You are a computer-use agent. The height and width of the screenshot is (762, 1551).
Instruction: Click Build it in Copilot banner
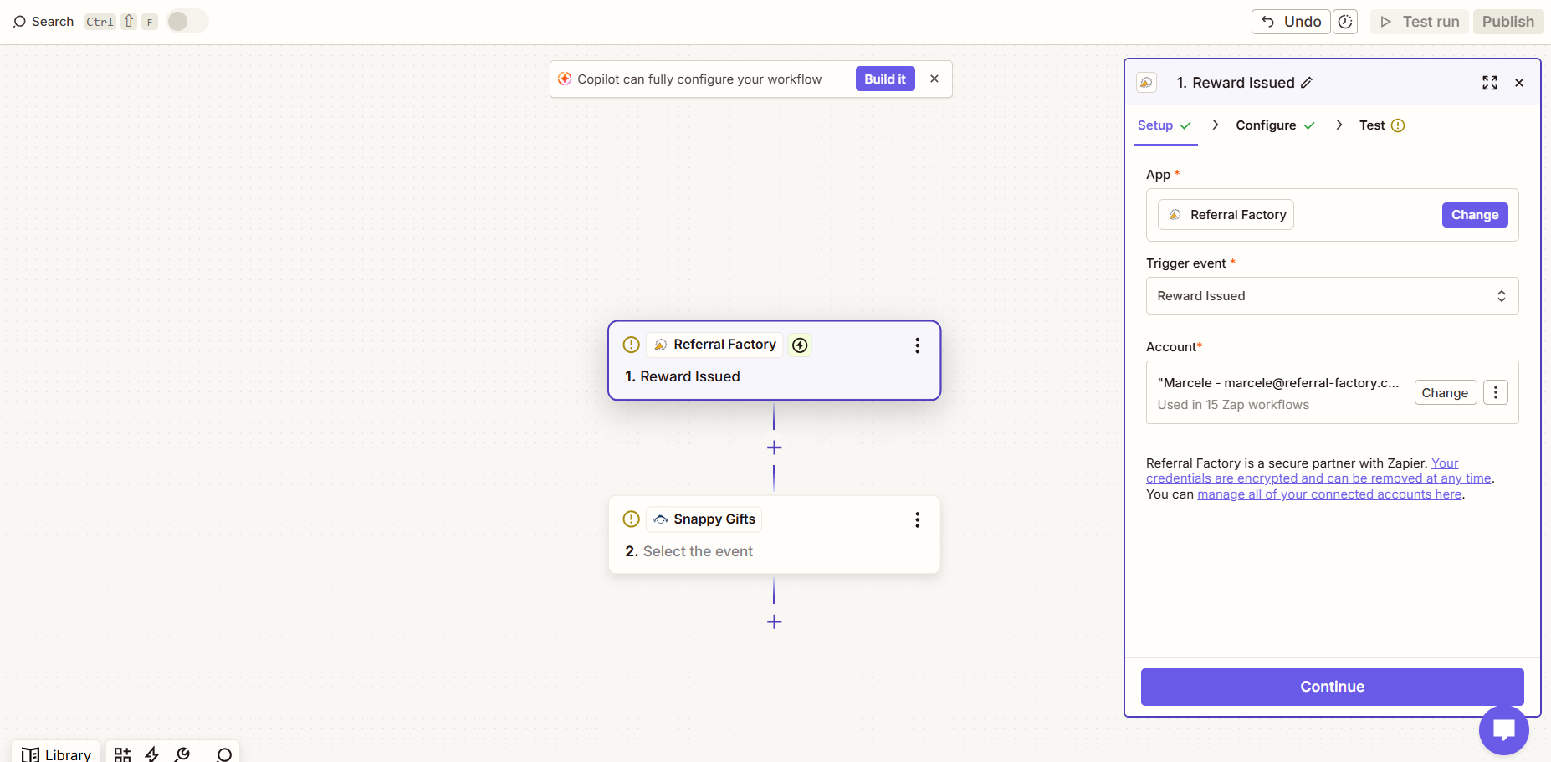pyautogui.click(x=885, y=79)
